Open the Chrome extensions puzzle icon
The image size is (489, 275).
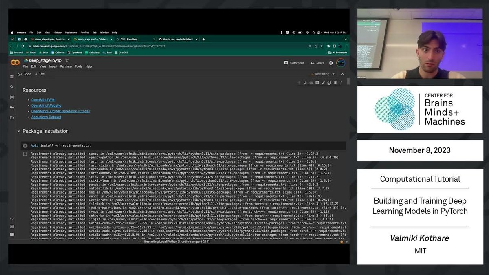pos(328,46)
